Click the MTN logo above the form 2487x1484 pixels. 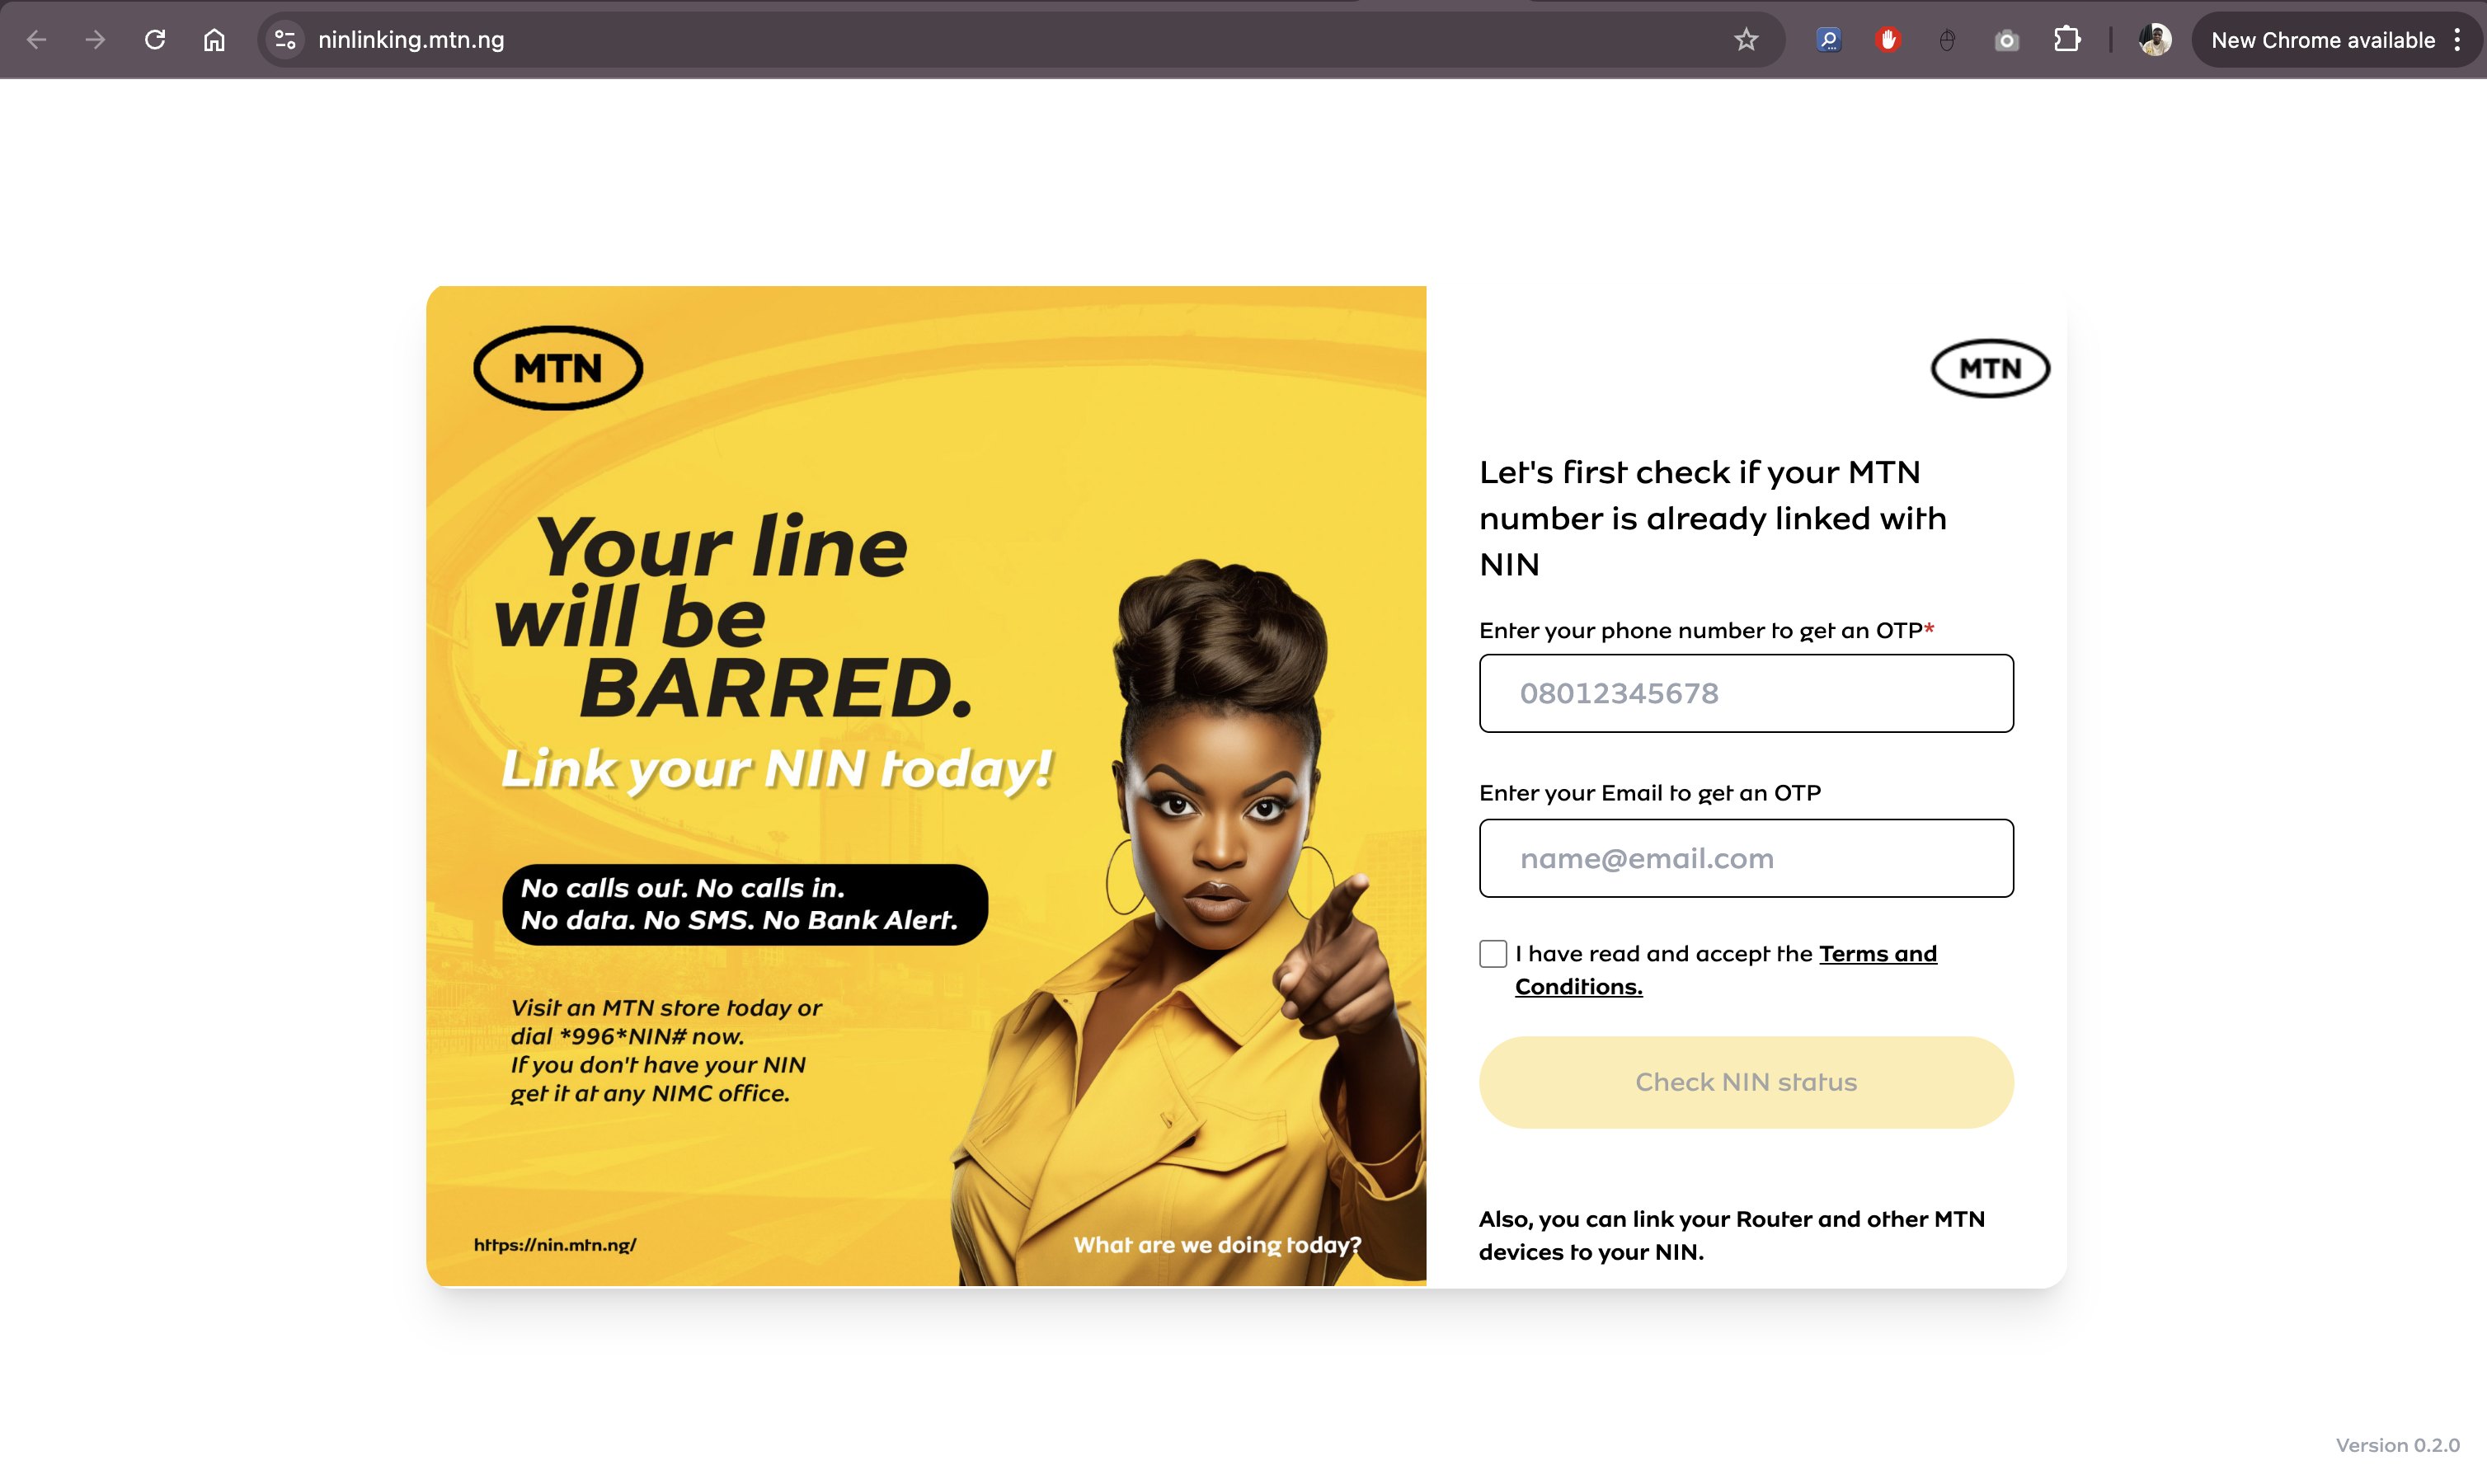pos(1990,368)
